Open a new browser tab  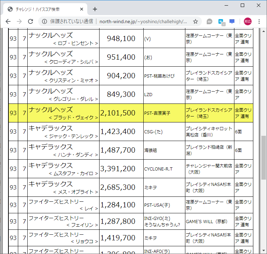pos(95,9)
